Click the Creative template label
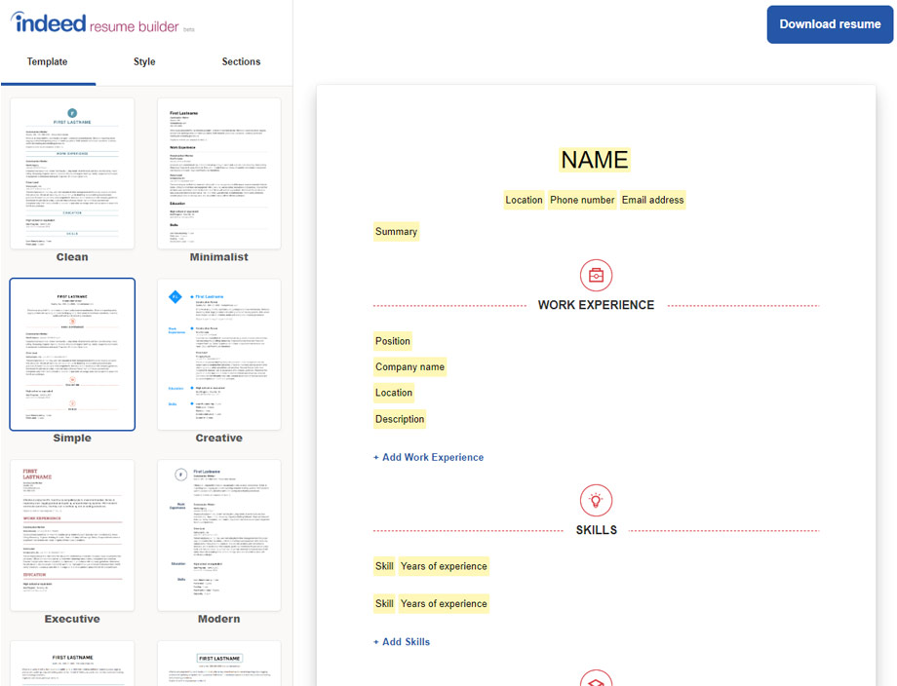Screen dimensions: 897x686 (219, 438)
